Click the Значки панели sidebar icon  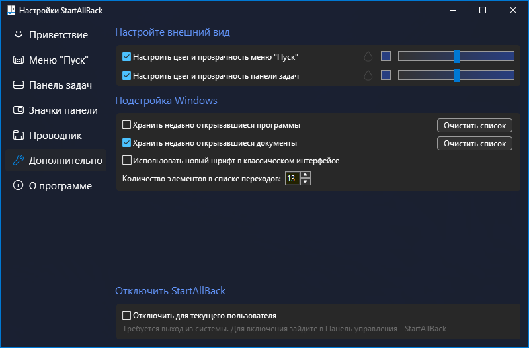(19, 110)
